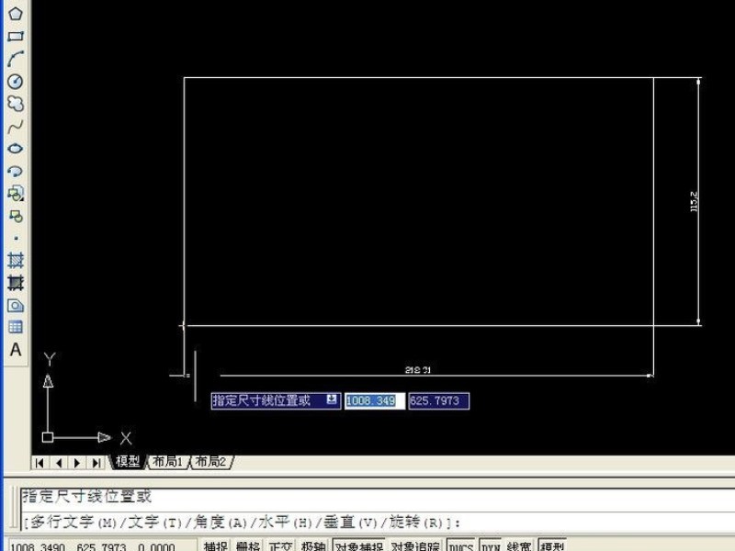Click the highlighted 1008.349 coordinate field
Image resolution: width=735 pixels, height=551 pixels.
pos(375,400)
